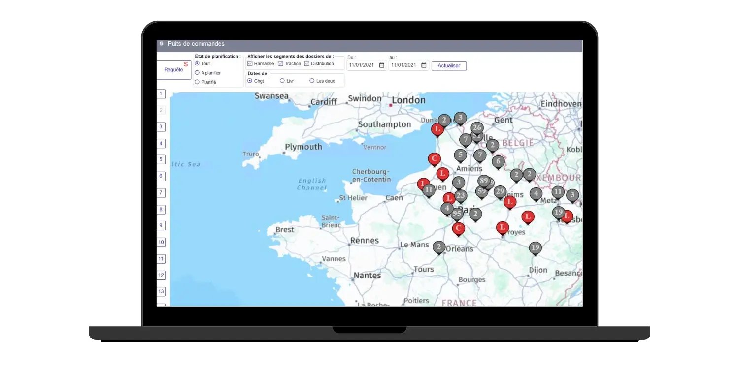
Task: Select numbered item 5 in left sidebar
Action: point(161,160)
